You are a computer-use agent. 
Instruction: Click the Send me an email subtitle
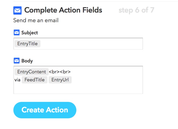[x=36, y=20]
